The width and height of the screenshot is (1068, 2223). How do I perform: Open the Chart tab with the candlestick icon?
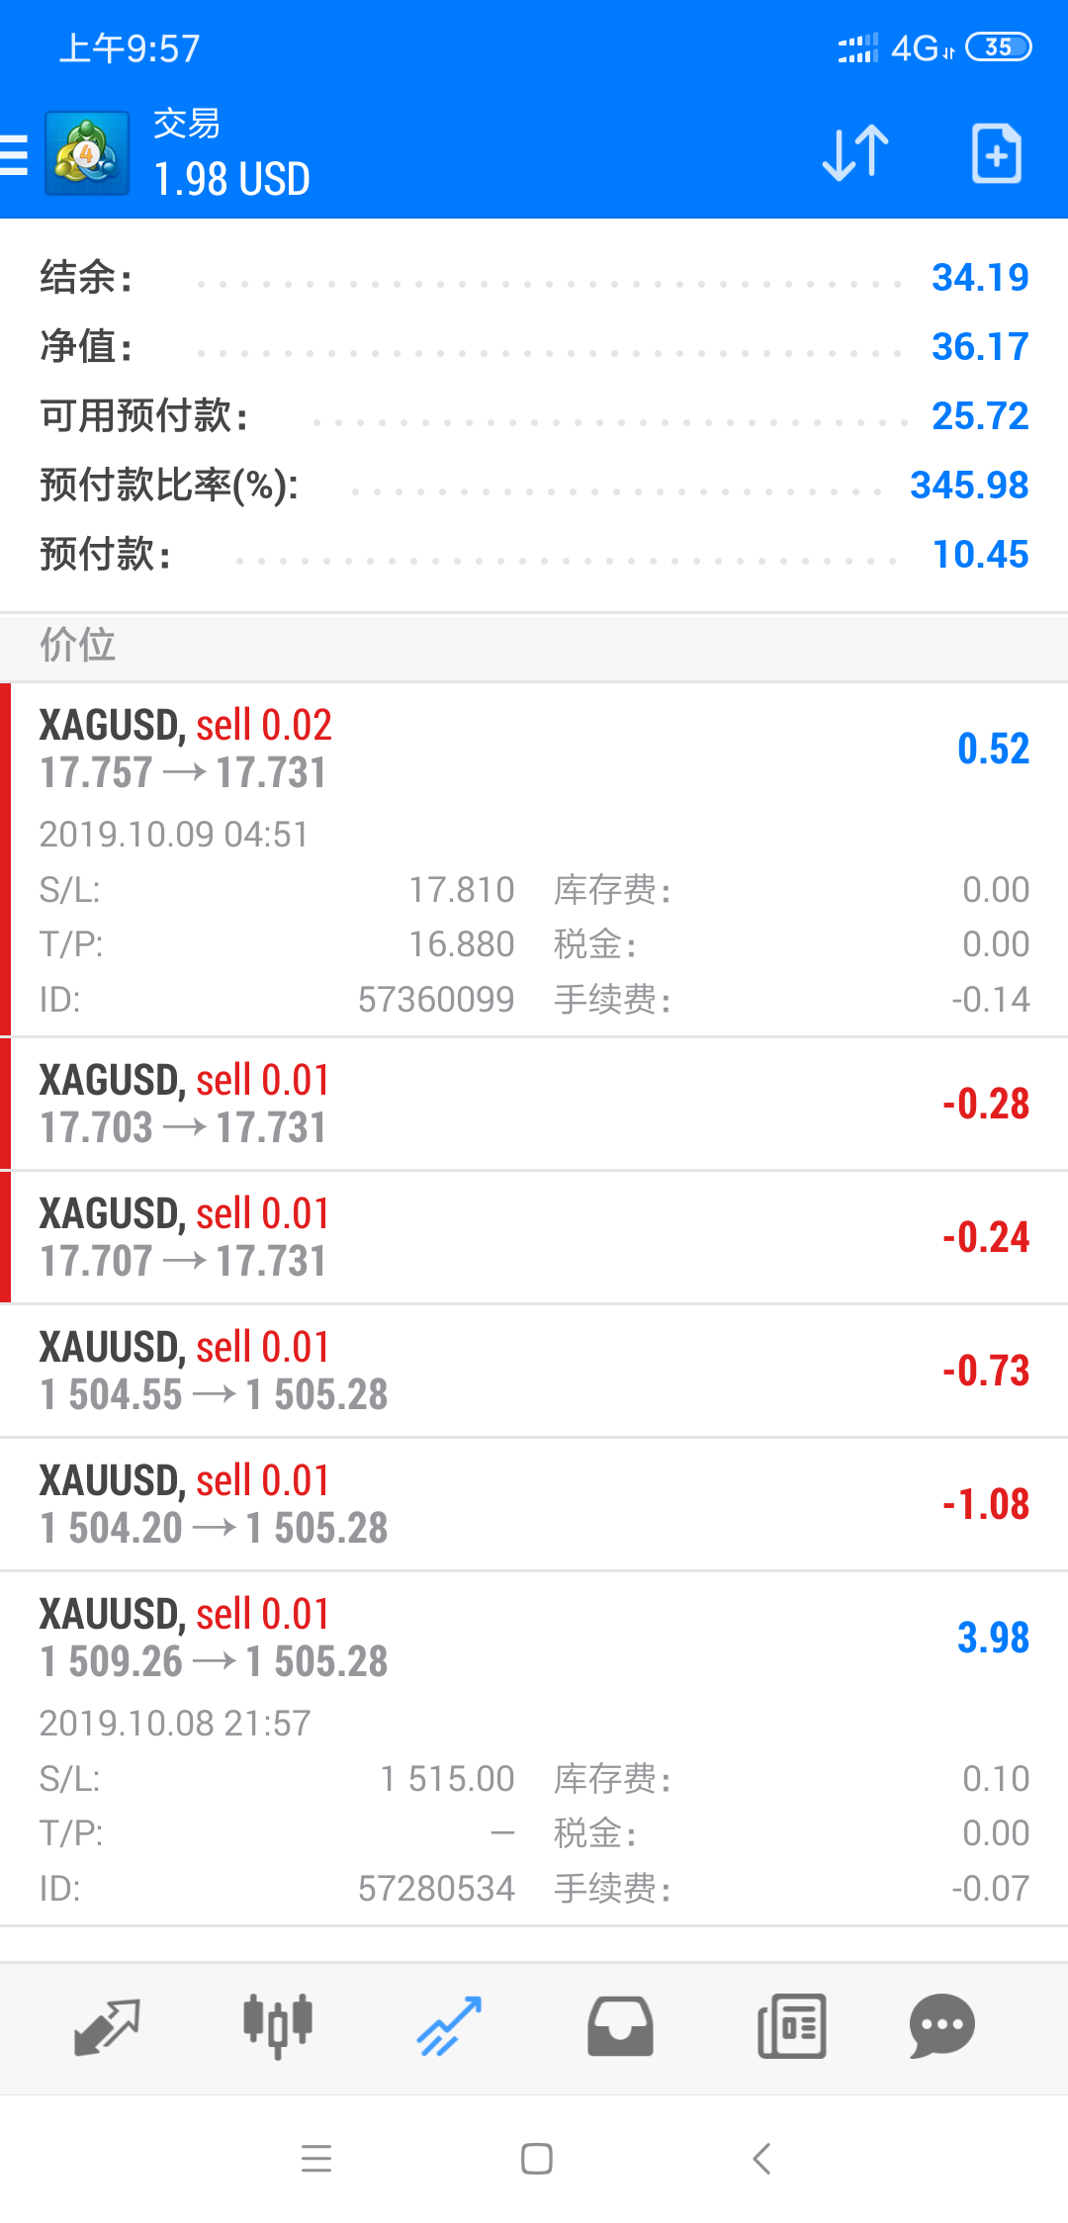tap(278, 2026)
